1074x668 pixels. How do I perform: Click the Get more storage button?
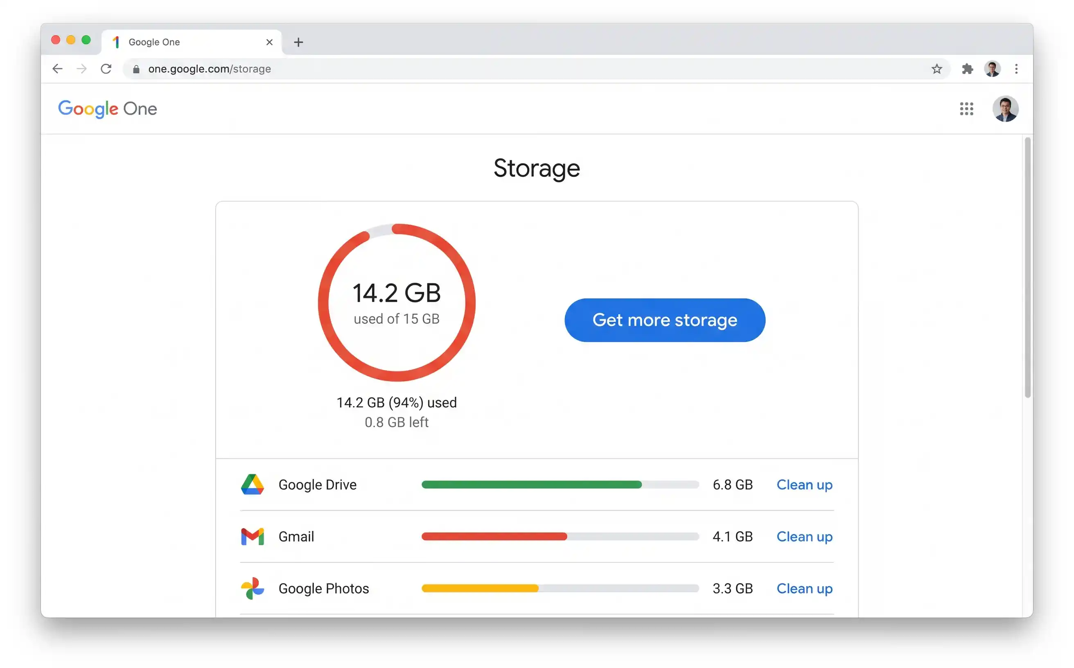pos(664,320)
